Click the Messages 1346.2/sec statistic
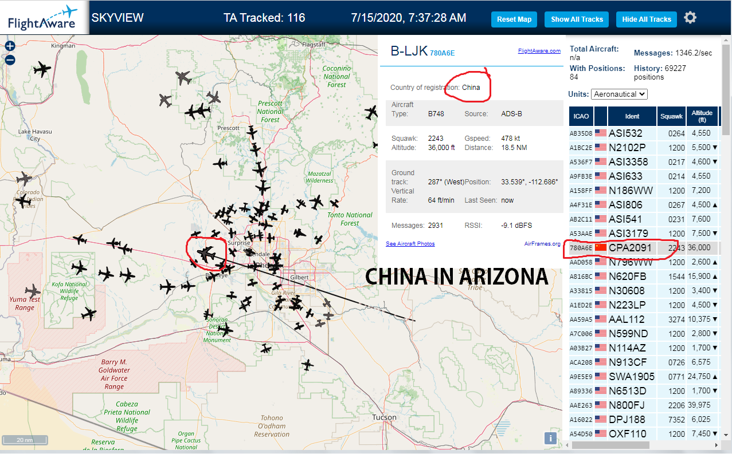The image size is (732, 454). 673,53
